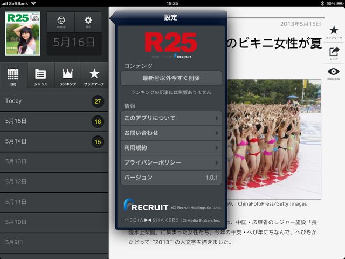Bookmark the article with the star icon
This screenshot has height=259, width=345.
[334, 30]
